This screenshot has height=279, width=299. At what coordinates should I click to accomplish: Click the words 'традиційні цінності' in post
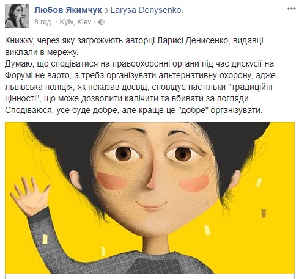(x=139, y=93)
